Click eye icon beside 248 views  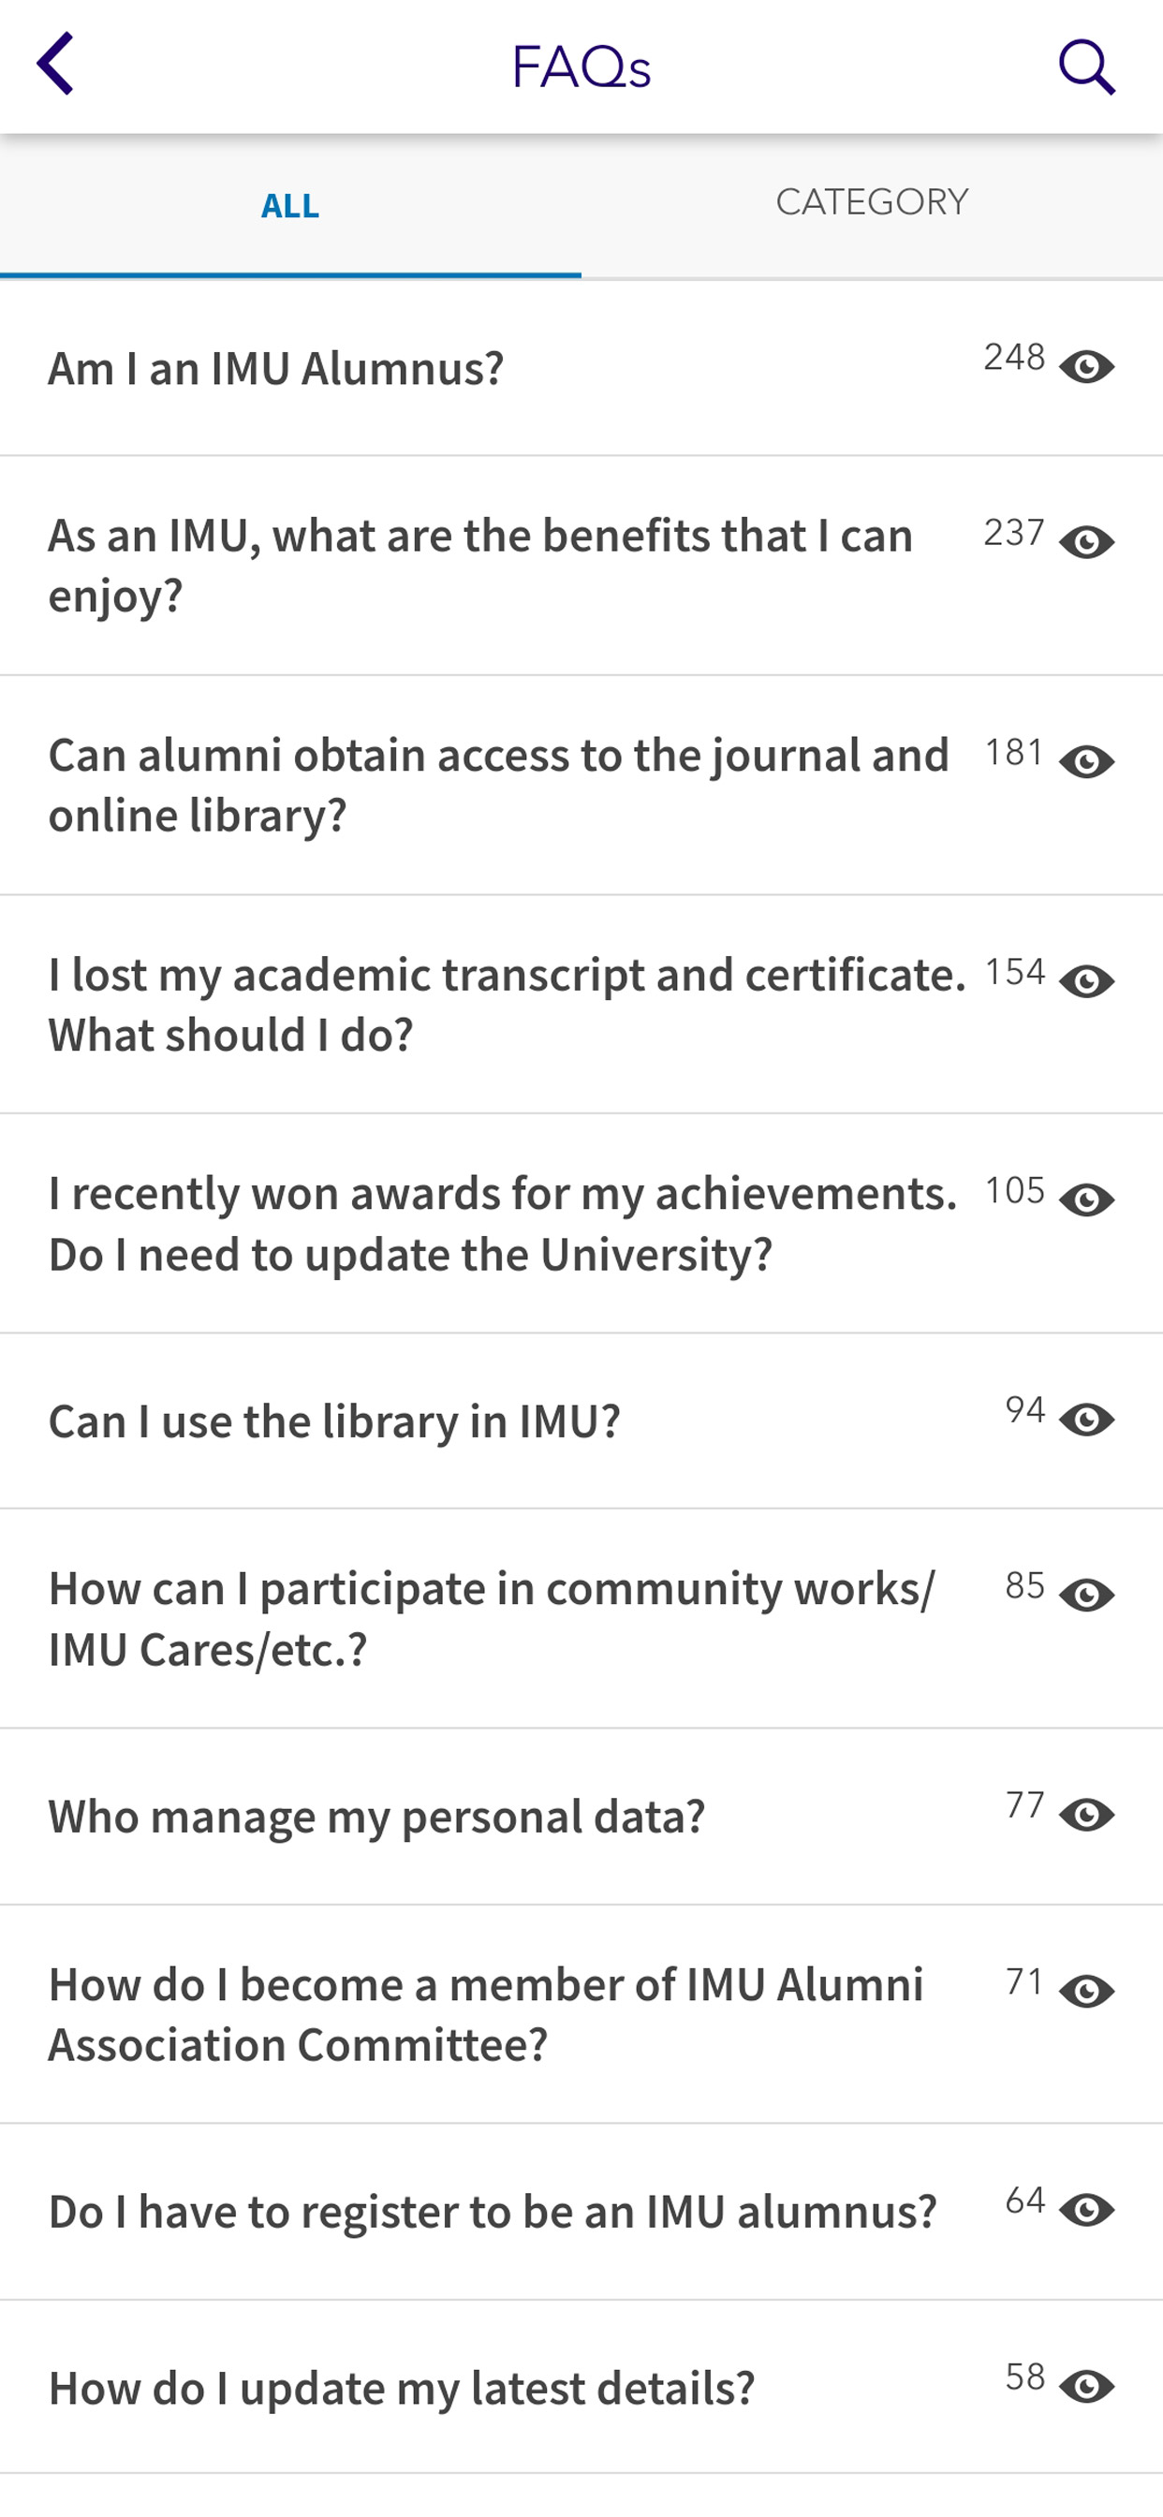click(x=1087, y=367)
